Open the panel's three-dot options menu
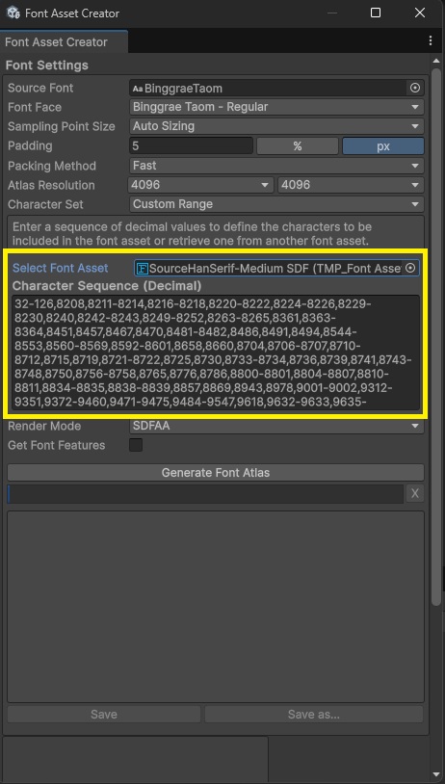Screen dimensions: 445x784 (x=431, y=41)
